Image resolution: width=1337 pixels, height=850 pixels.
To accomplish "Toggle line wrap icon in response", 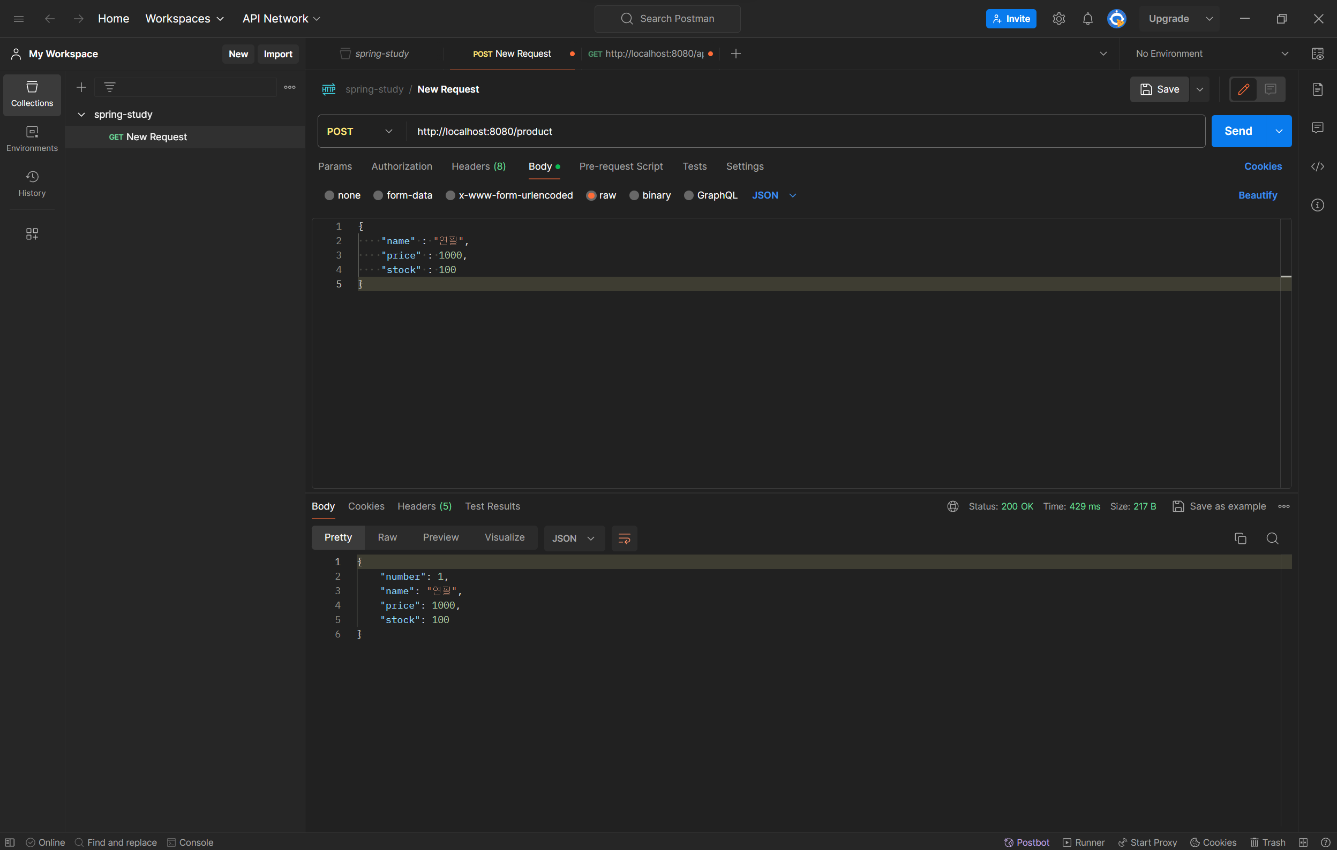I will tap(624, 538).
